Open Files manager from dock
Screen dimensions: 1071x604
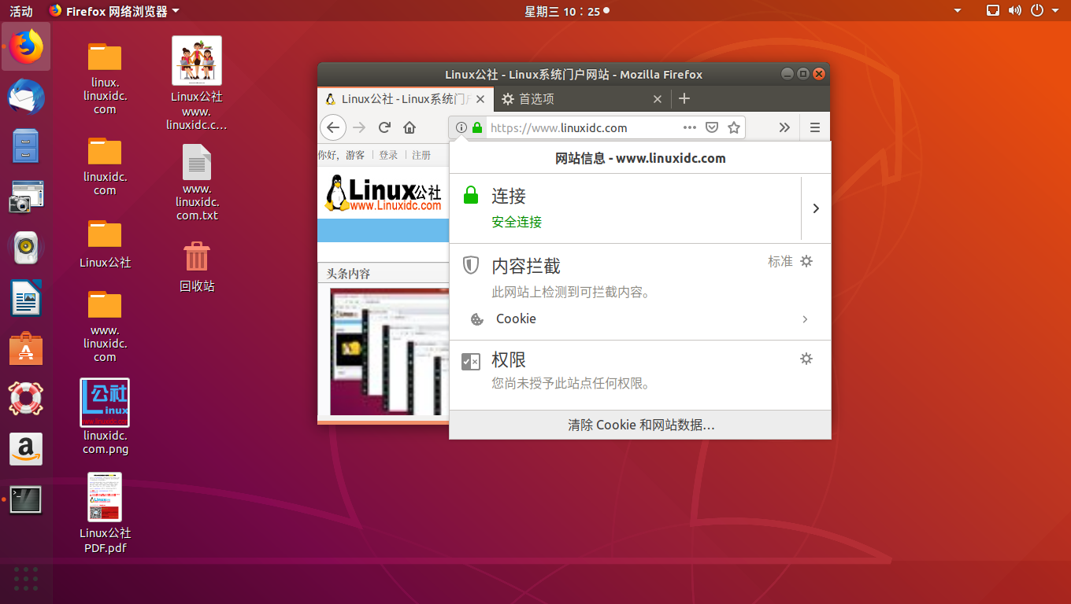(x=26, y=146)
